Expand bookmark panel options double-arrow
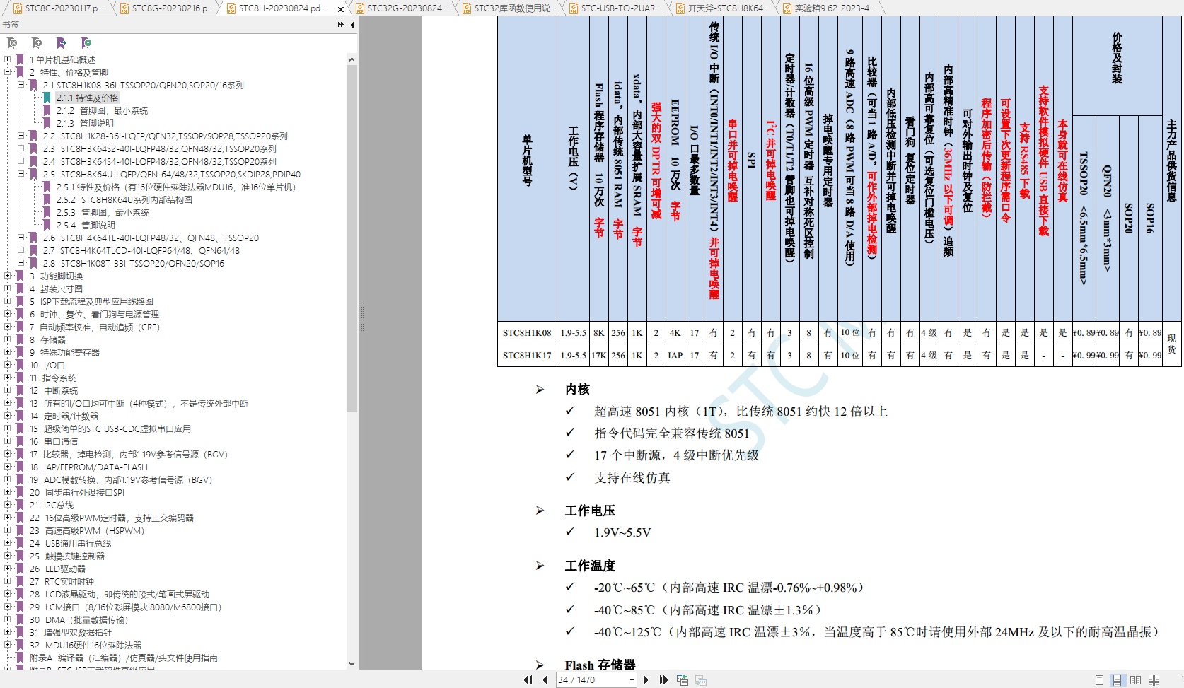This screenshot has height=688, width=1184. pos(341,24)
